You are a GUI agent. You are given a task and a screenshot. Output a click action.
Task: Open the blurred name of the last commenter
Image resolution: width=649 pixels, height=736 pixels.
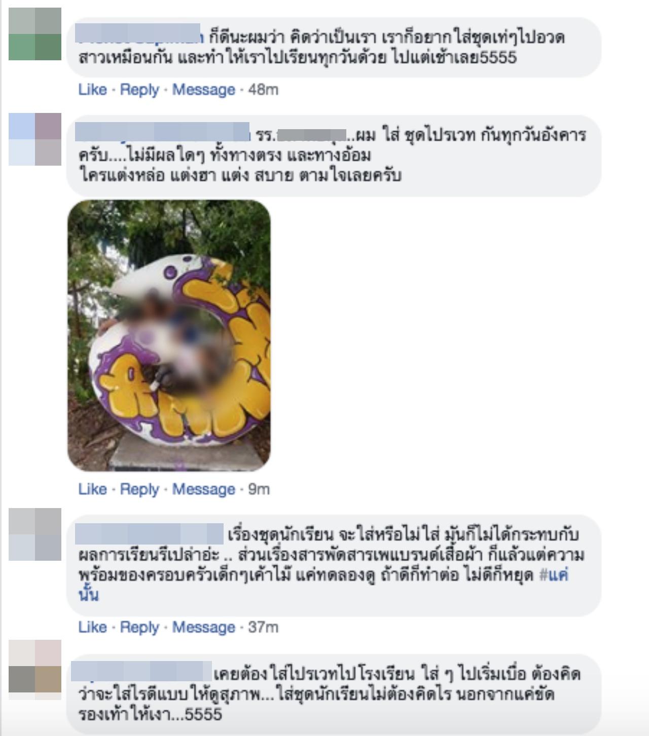tap(141, 671)
